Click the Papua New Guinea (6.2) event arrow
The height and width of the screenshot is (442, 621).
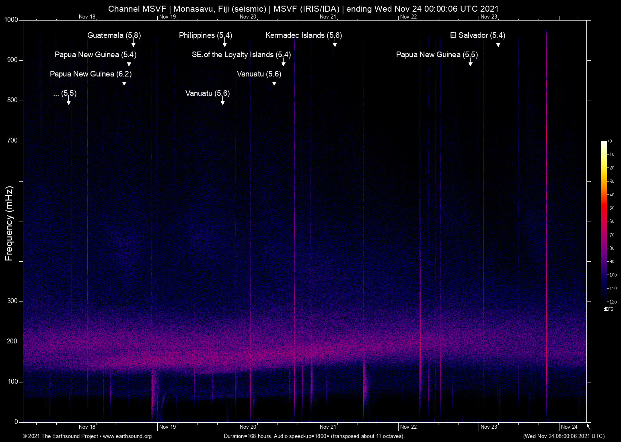point(124,84)
